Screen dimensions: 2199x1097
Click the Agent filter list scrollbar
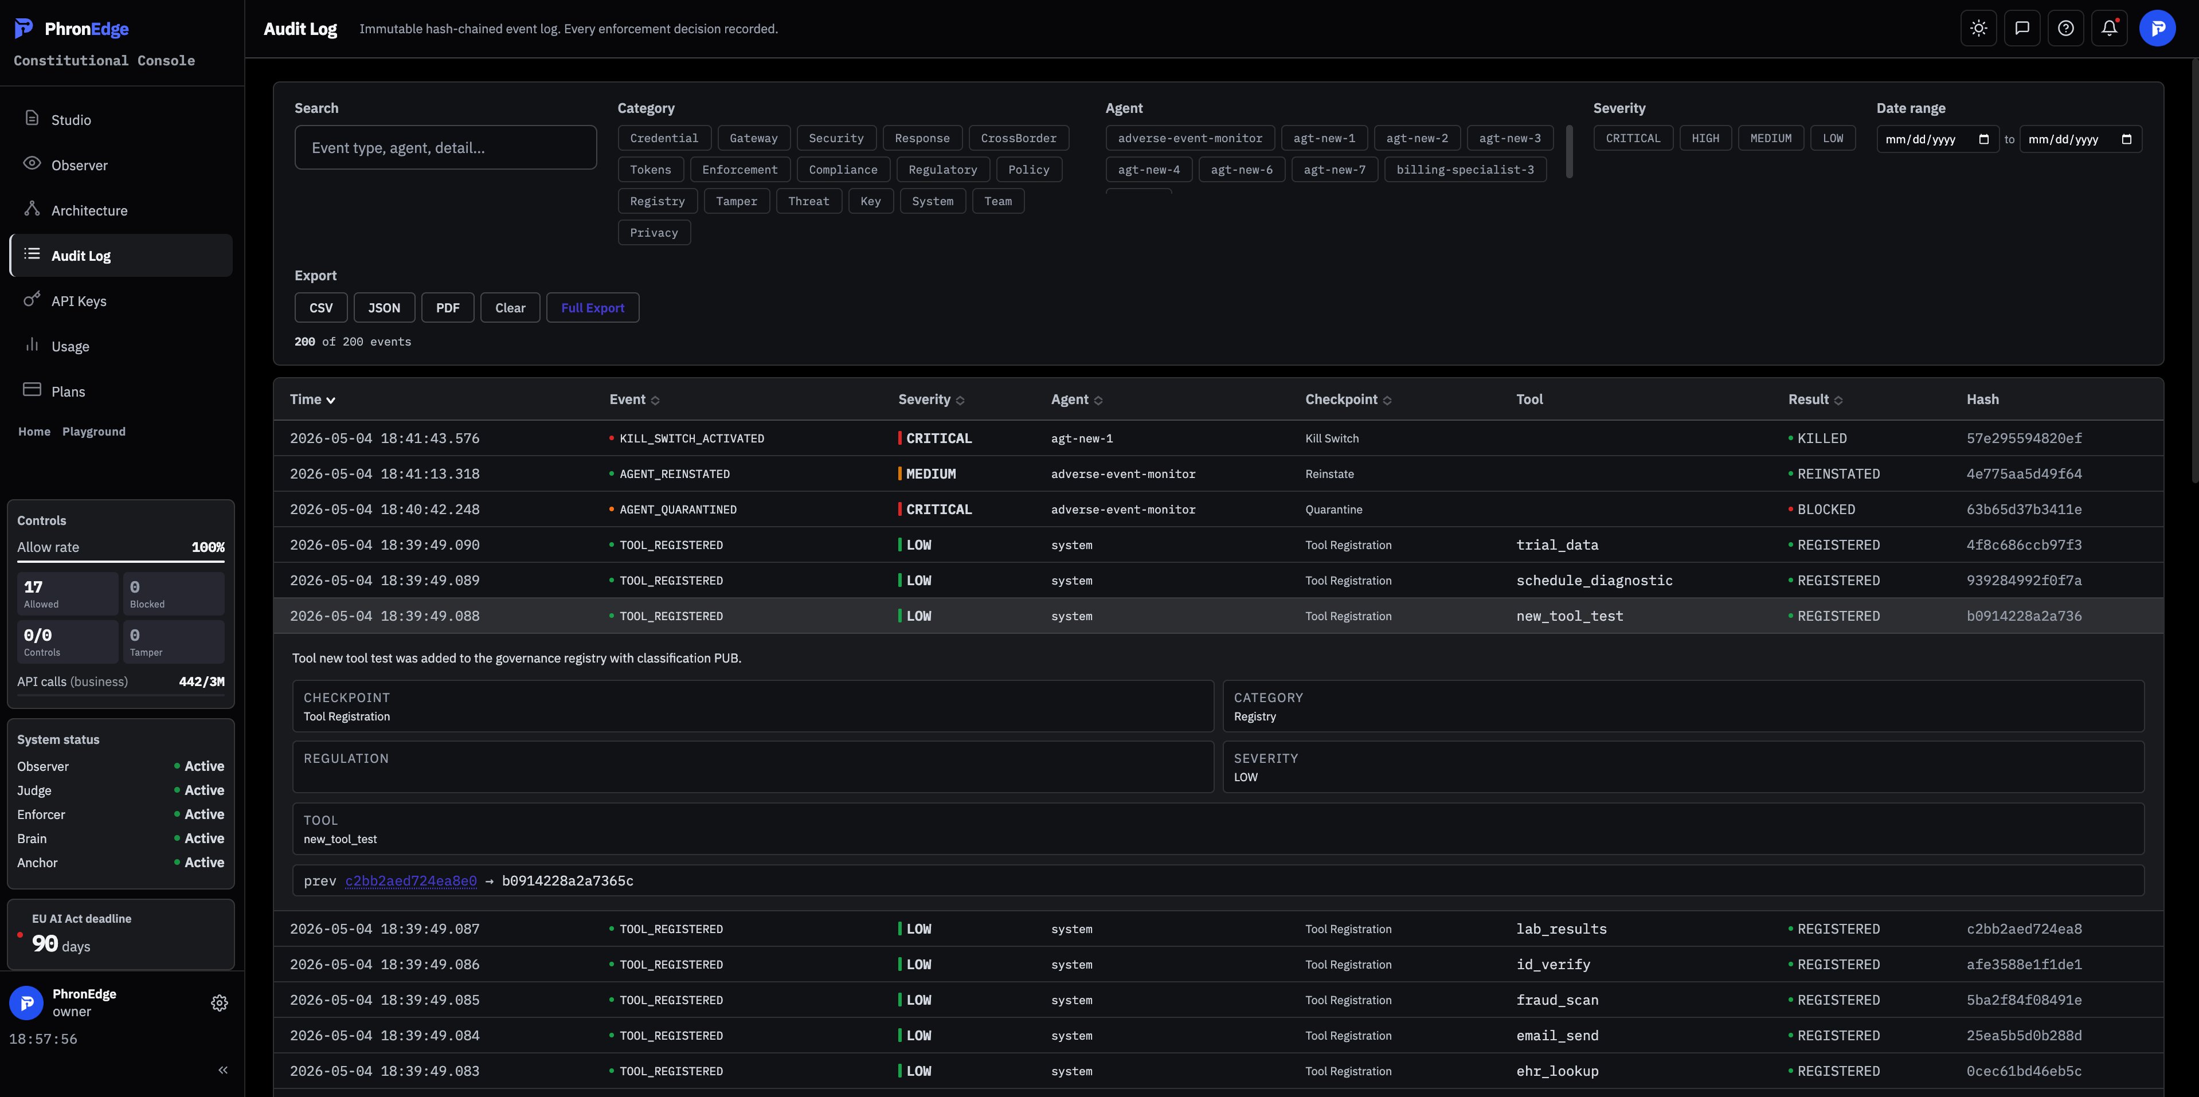[1569, 152]
